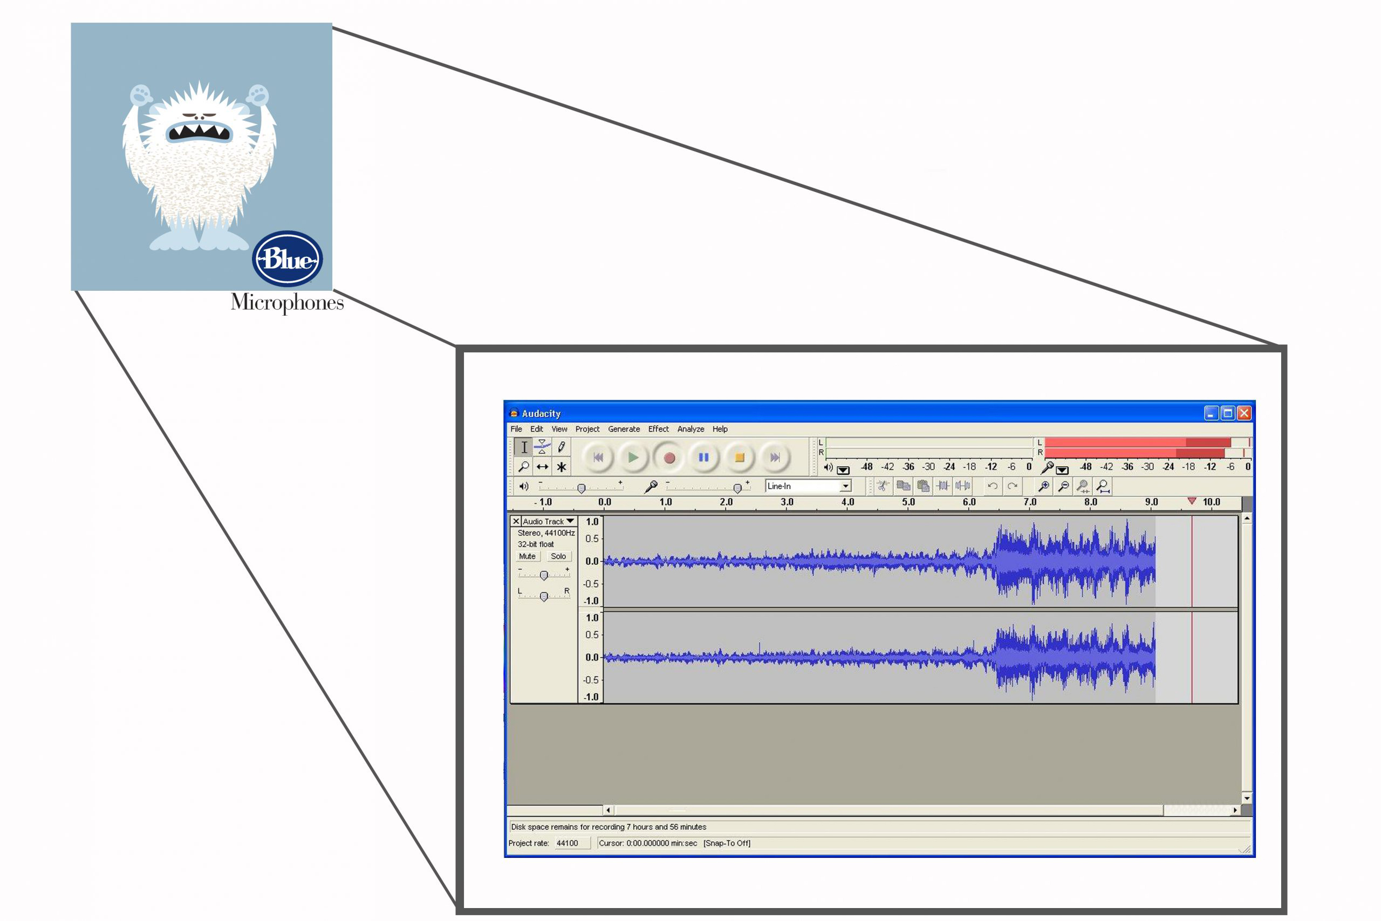Stop playback with the Stop button
The height and width of the screenshot is (921, 1381).
(740, 458)
